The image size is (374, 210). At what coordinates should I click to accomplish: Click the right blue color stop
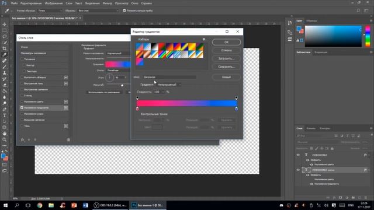pyautogui.click(x=236, y=108)
